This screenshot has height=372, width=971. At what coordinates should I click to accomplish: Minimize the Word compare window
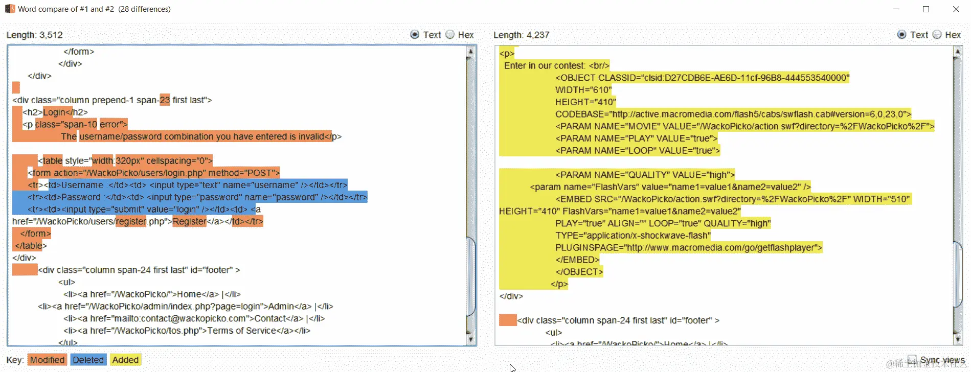click(896, 9)
